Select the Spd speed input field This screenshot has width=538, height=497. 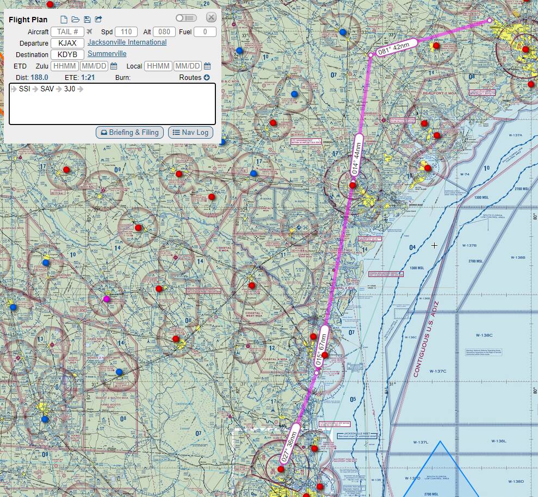[x=126, y=32]
